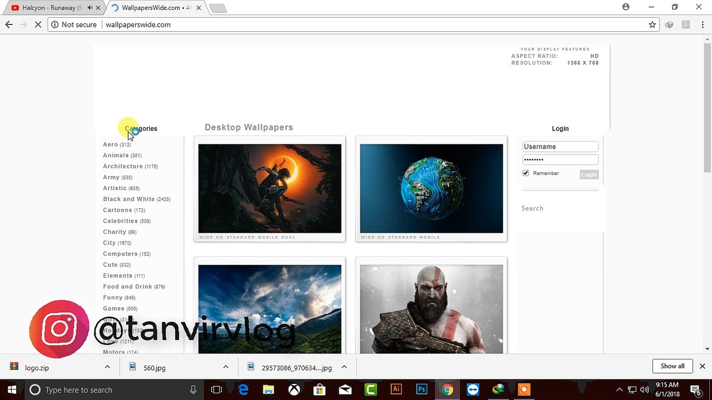This screenshot has height=400, width=712.
Task: Click Show all downloads
Action: point(673,366)
